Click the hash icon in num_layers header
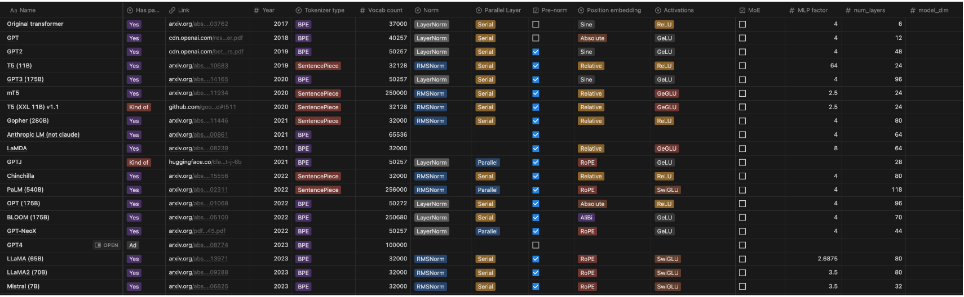The width and height of the screenshot is (964, 297). coord(848,10)
